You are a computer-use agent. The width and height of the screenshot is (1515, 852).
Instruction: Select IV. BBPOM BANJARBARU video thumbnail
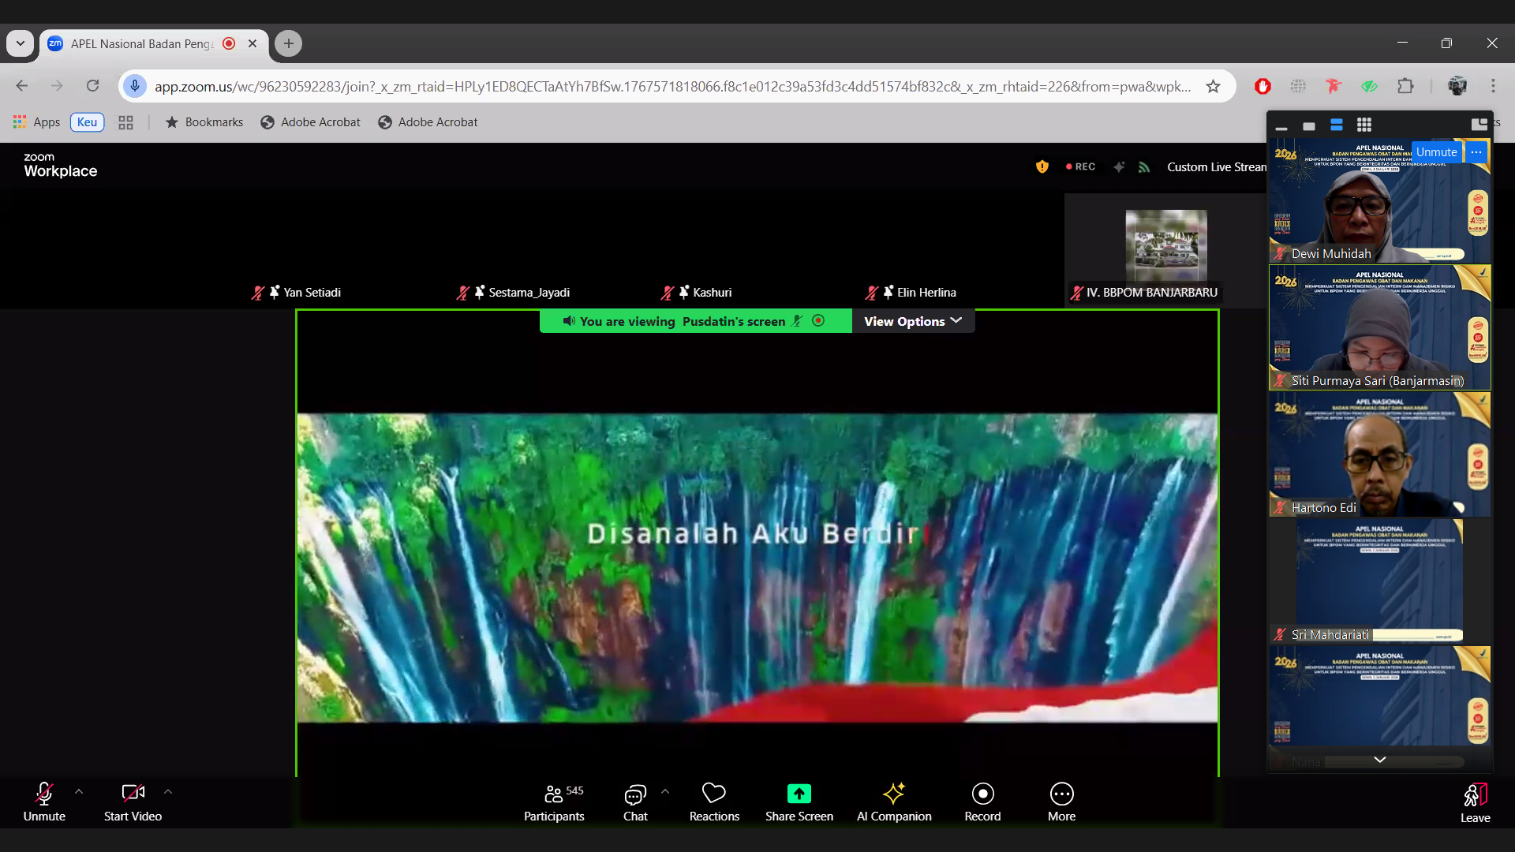click(1165, 246)
